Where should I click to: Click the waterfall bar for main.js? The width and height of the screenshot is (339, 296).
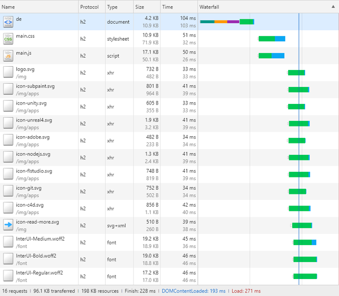click(x=271, y=55)
